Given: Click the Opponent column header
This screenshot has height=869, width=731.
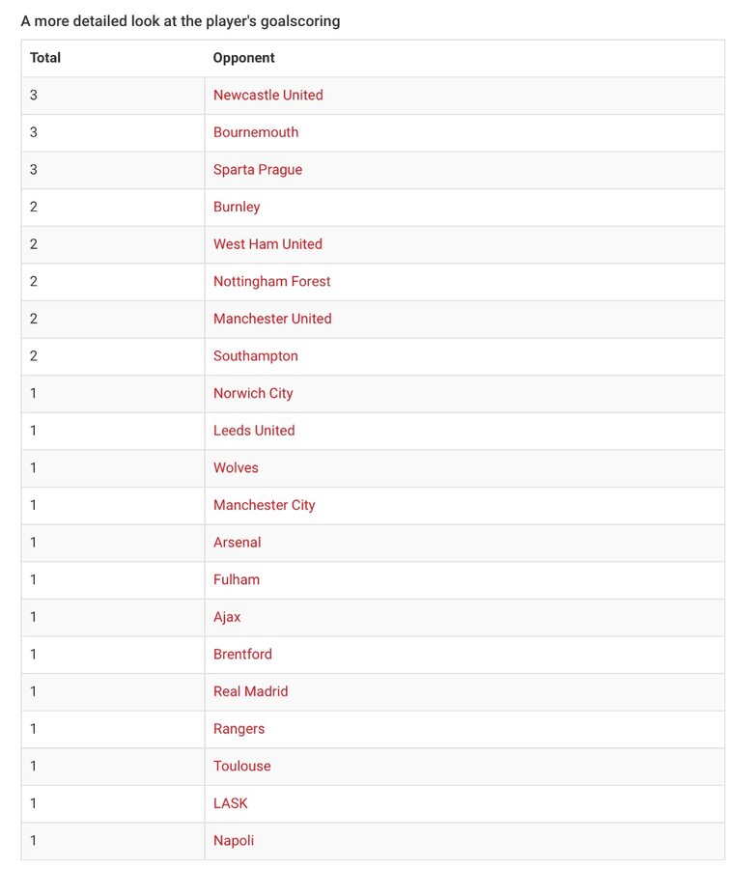Looking at the screenshot, I should (244, 58).
